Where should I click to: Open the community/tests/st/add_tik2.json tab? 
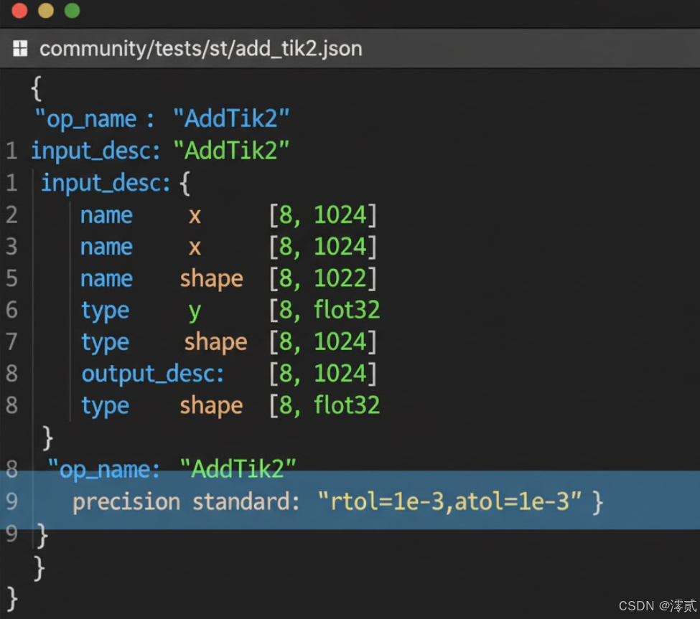201,49
